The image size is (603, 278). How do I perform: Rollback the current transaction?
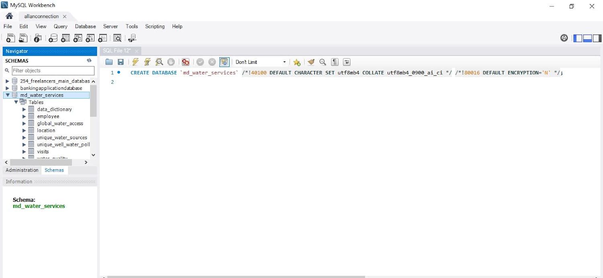point(212,62)
